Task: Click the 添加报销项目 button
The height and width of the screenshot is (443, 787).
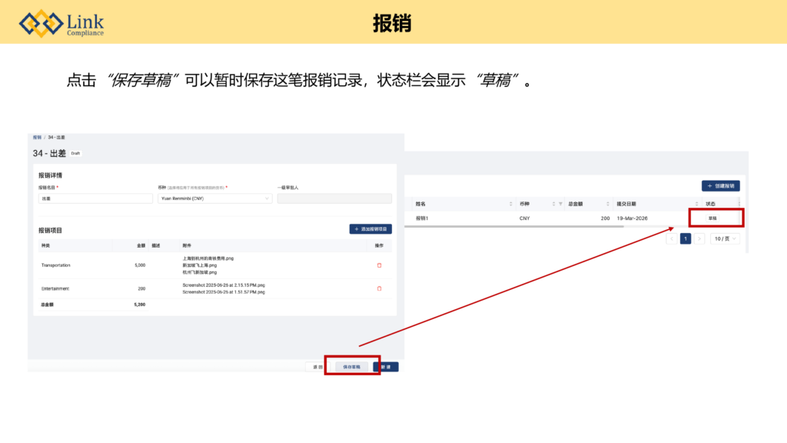Action: point(370,228)
